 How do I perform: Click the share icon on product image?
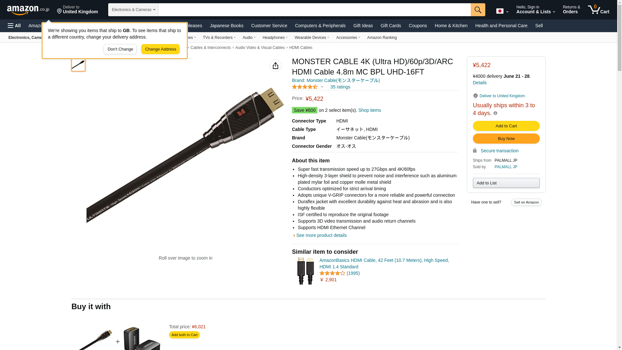tap(275, 66)
